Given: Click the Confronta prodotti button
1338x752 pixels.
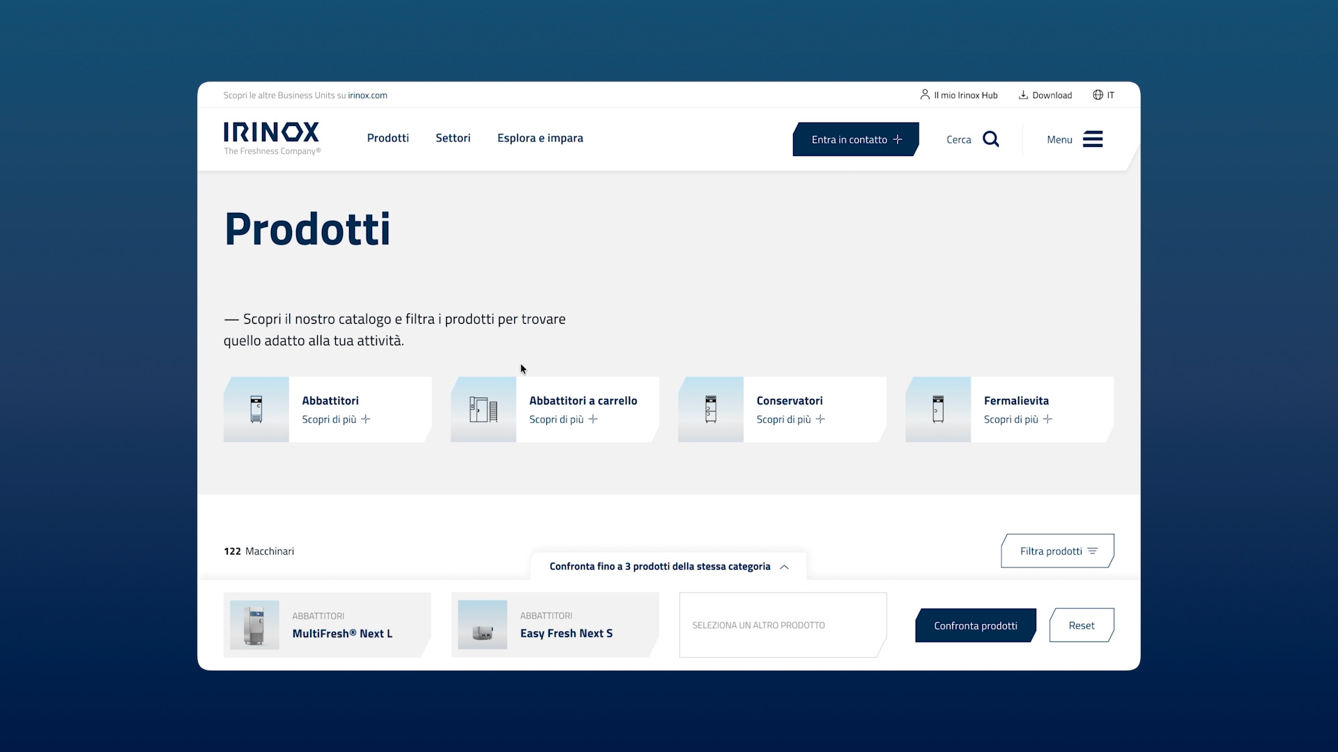Looking at the screenshot, I should (975, 625).
